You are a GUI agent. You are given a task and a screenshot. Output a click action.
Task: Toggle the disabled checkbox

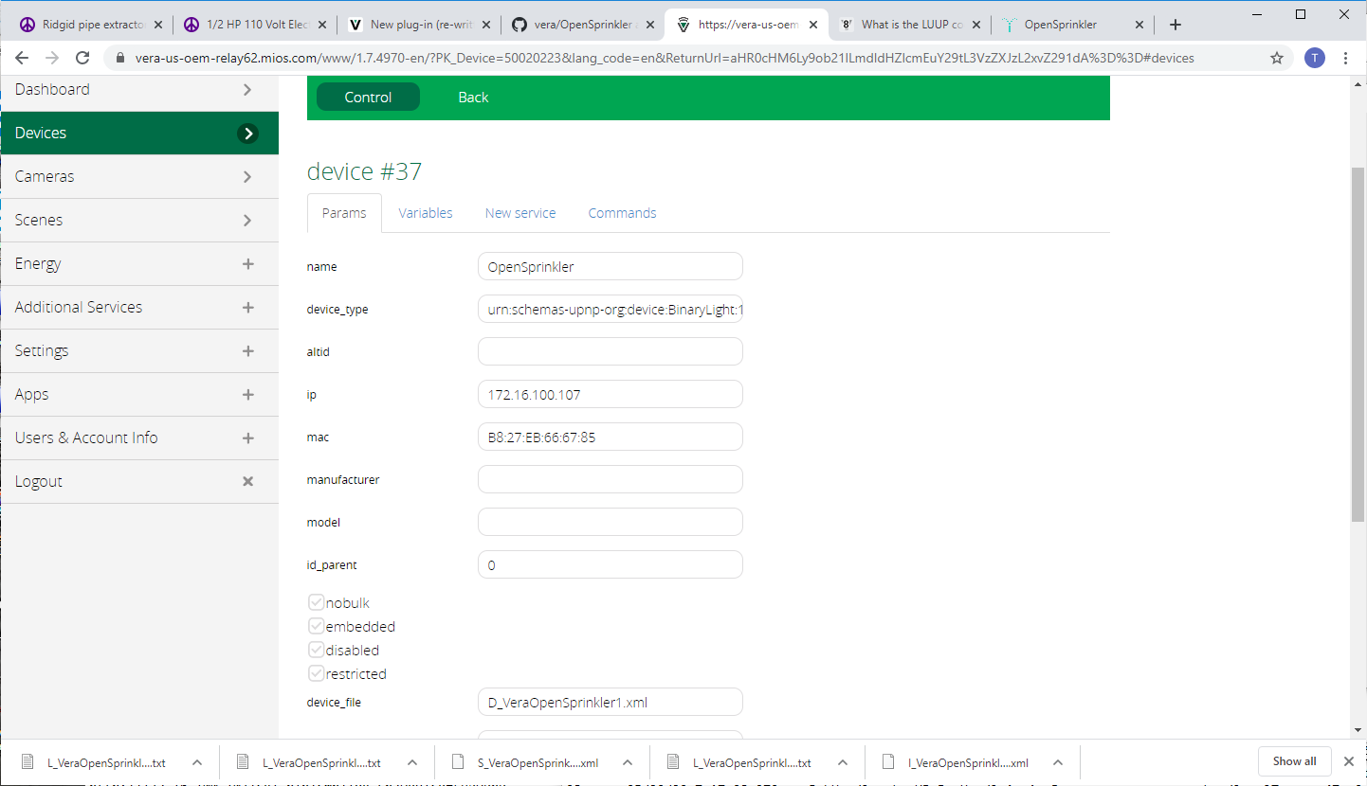(317, 651)
